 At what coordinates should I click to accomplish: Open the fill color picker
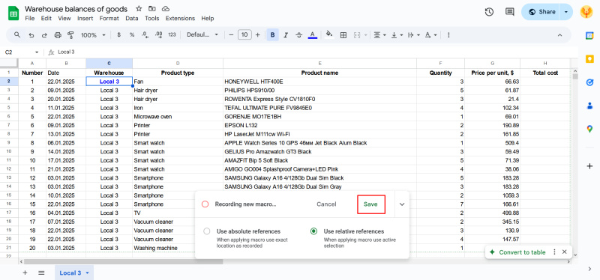pyautogui.click(x=328, y=35)
